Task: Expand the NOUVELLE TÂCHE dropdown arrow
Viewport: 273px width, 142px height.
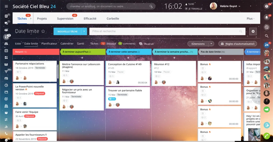Action: coord(85,31)
